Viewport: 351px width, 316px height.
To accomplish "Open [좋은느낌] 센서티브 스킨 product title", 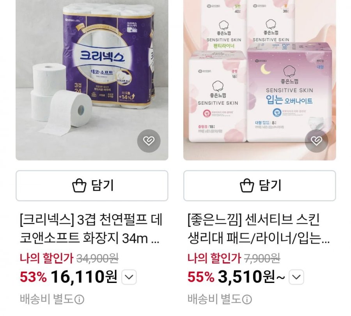I will point(259,229).
